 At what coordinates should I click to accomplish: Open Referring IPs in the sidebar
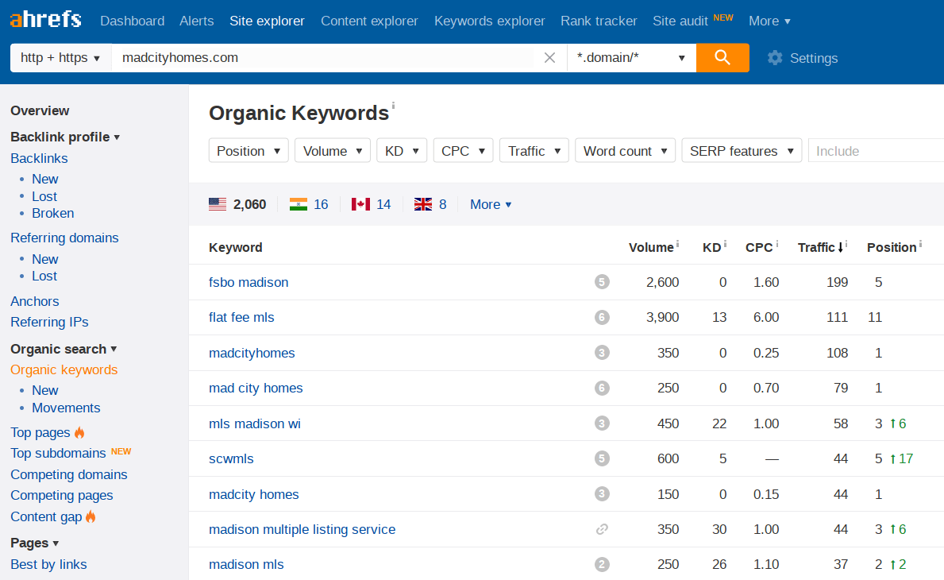click(x=49, y=322)
